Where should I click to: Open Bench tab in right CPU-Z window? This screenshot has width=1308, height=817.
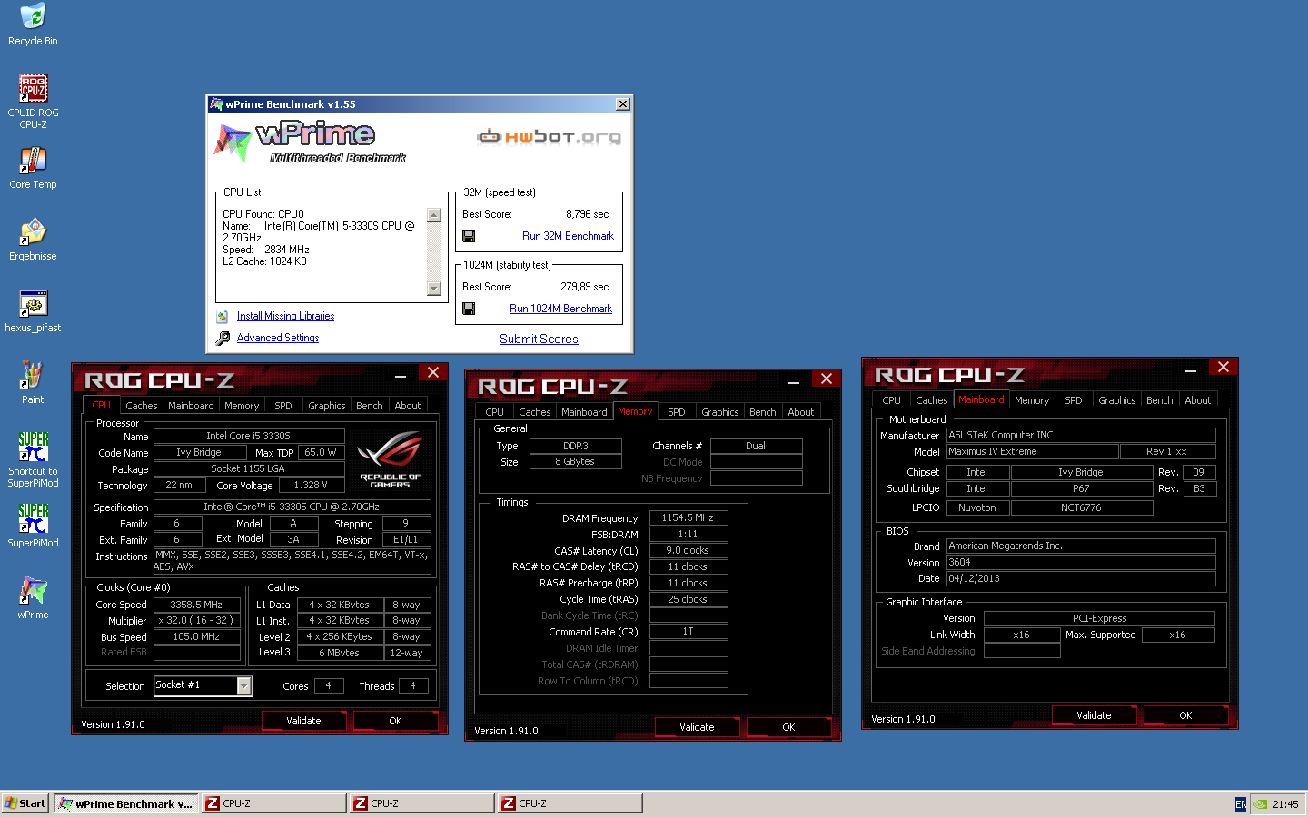1160,400
